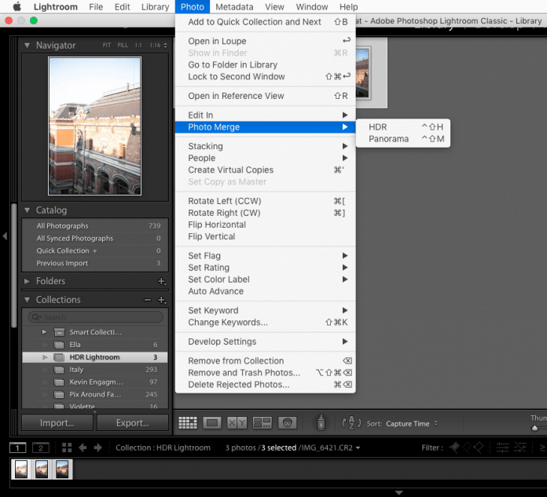This screenshot has width=547, height=497.
Task: Switch to Grid view icon
Action: [188, 422]
